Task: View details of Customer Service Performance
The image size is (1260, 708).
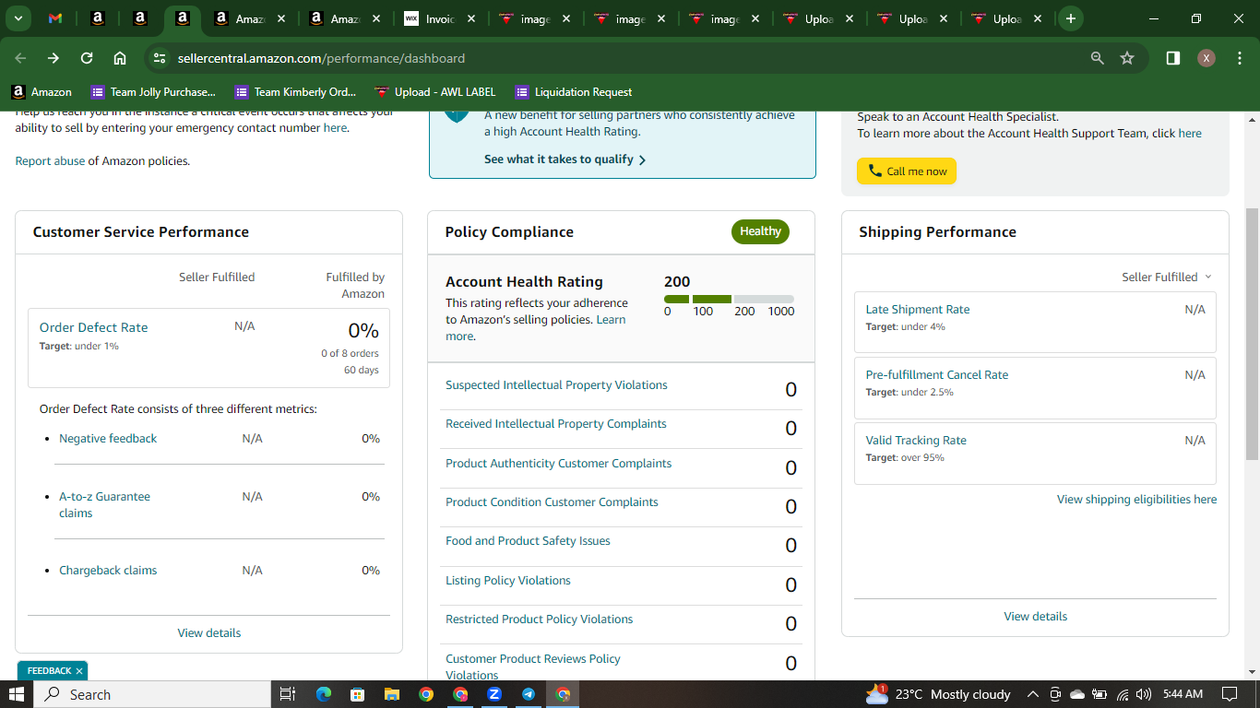Action: click(209, 633)
